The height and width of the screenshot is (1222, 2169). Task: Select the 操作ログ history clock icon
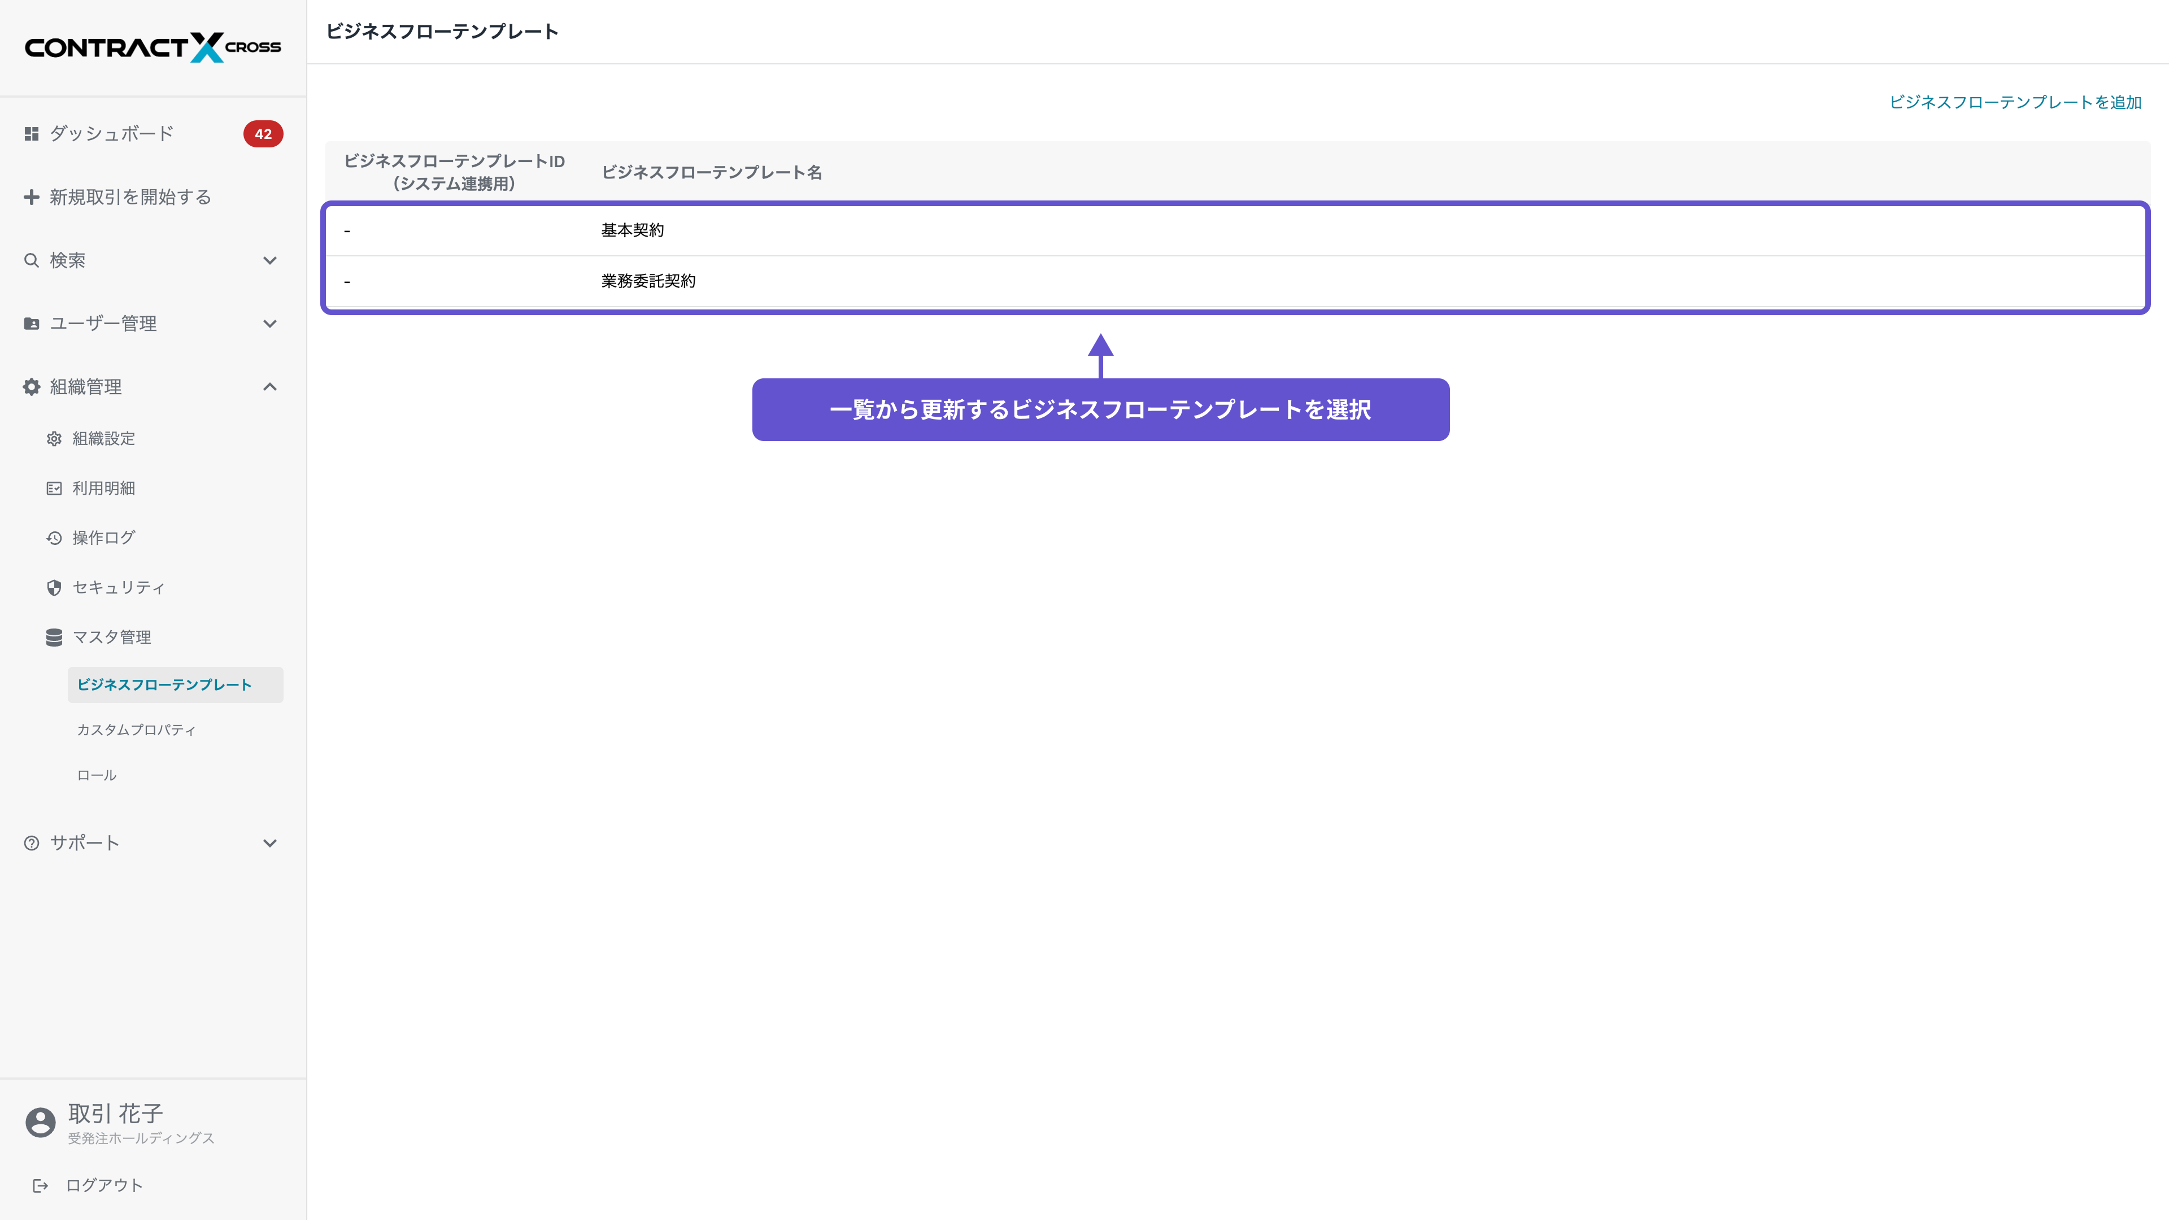[x=54, y=538]
